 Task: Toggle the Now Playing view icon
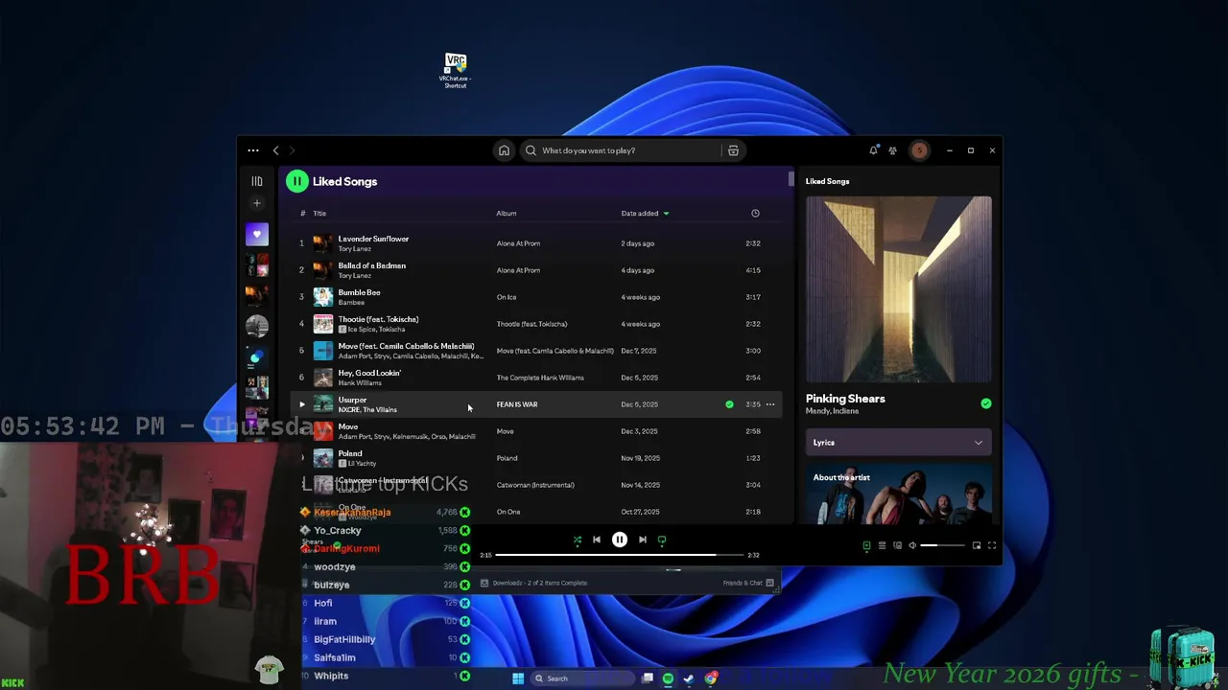click(866, 545)
